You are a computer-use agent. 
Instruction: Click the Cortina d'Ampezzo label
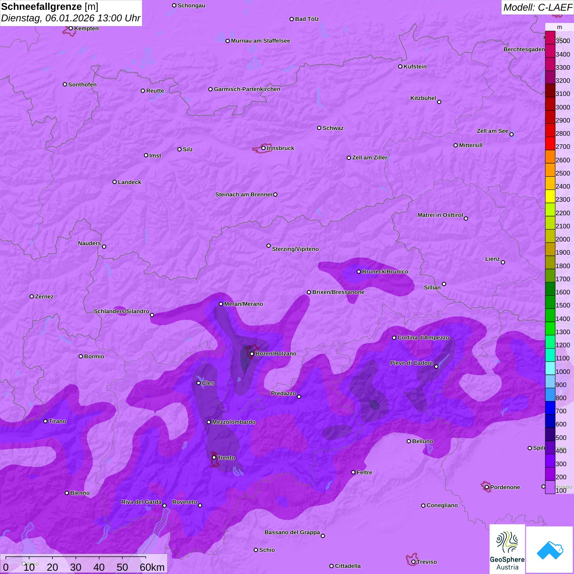(424, 337)
